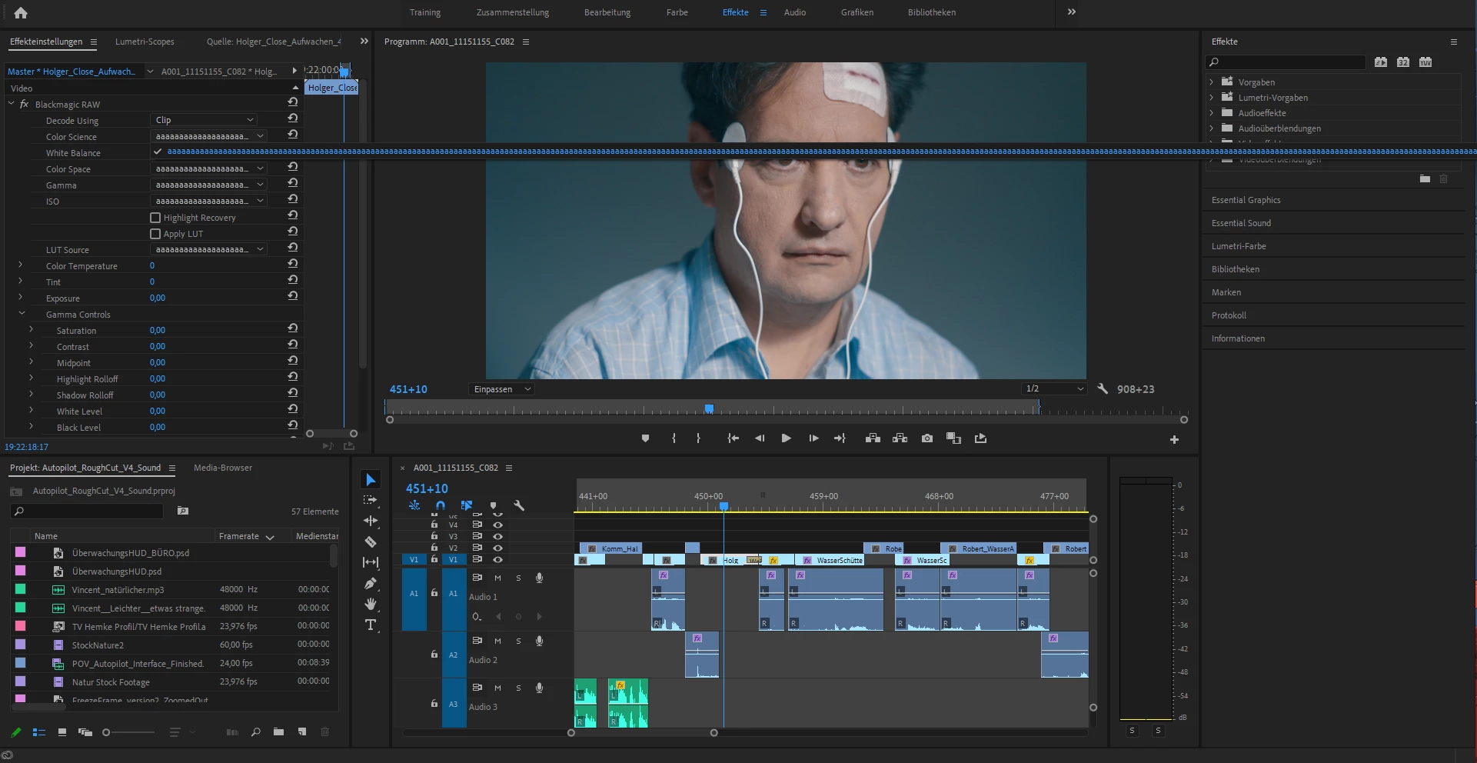Select the Pen tool
This screenshot has width=1477, height=763.
pos(371,583)
